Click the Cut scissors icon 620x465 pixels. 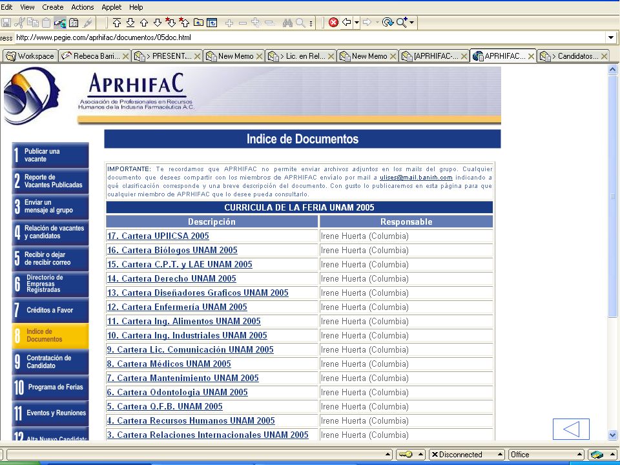(19, 23)
